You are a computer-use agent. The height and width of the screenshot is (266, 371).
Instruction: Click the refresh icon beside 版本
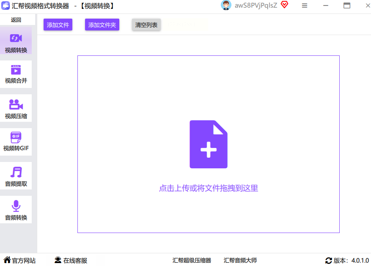point(329,261)
